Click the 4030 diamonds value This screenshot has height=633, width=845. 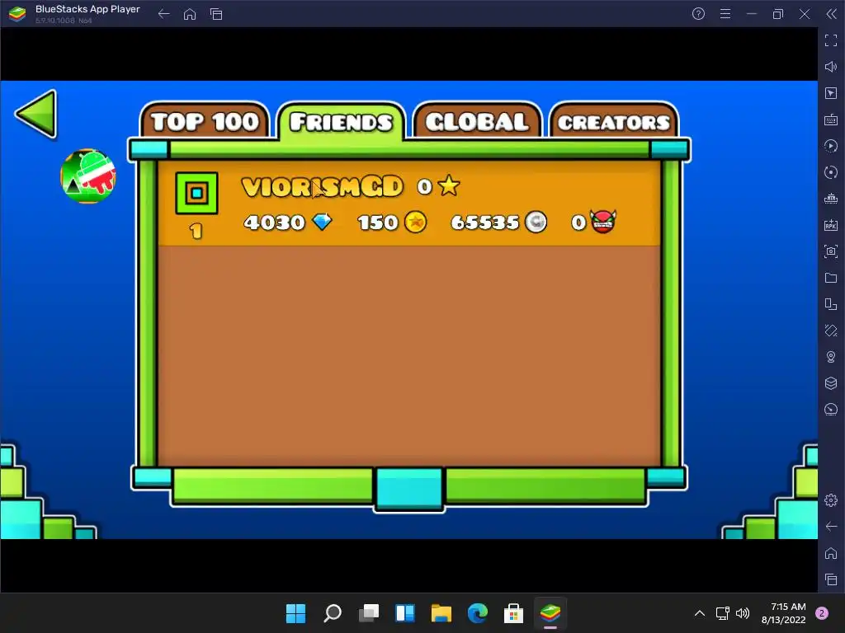coord(274,223)
